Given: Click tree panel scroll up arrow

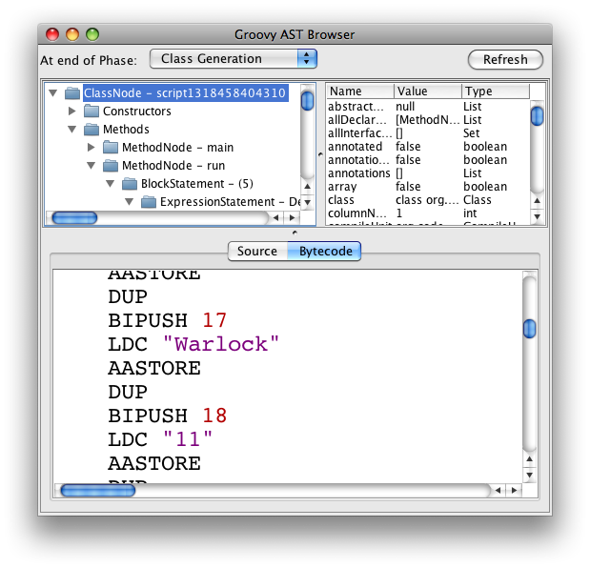Looking at the screenshot, I should coord(308,187).
